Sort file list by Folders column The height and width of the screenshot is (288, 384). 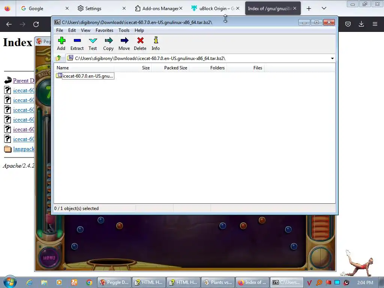pyautogui.click(x=208, y=68)
